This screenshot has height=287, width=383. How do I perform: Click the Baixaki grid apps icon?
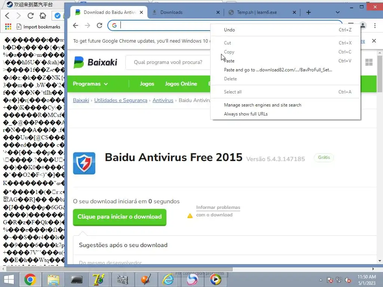[x=369, y=62]
